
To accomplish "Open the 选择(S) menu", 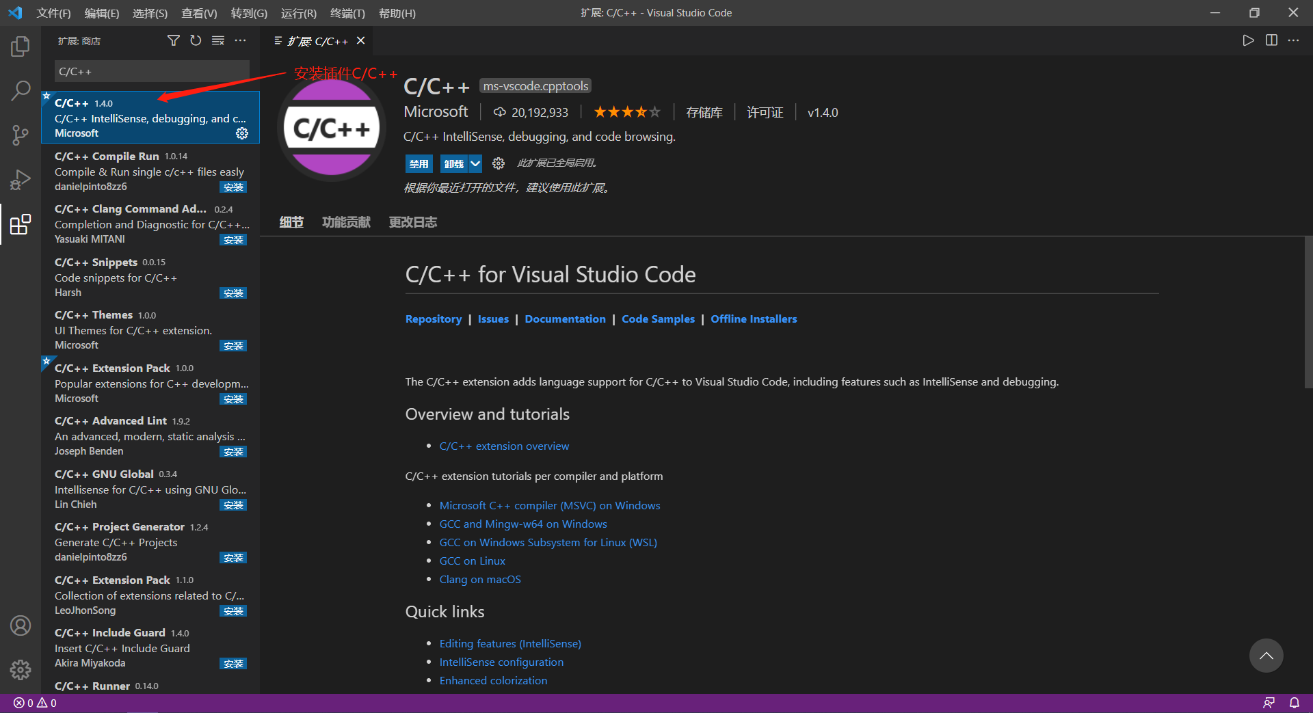I will tap(150, 13).
